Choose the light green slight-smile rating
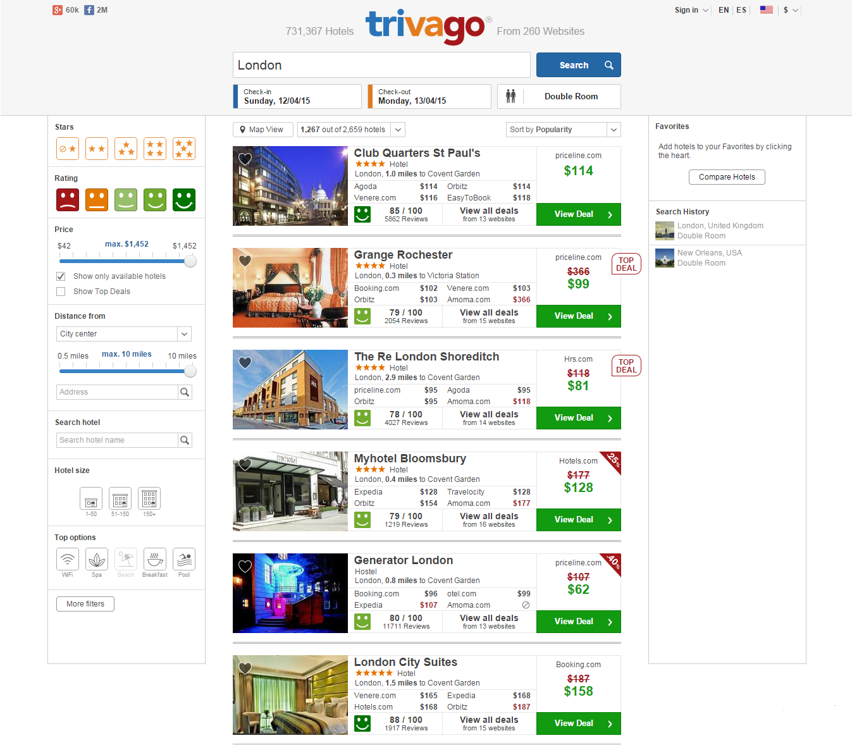This screenshot has width=852, height=745. tap(126, 200)
